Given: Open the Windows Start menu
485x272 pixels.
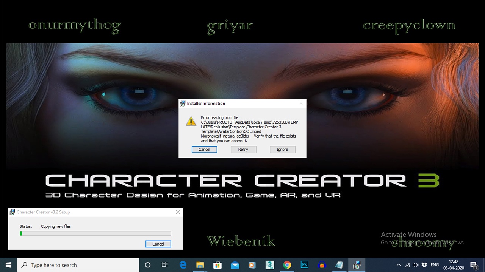Looking at the screenshot, I should tap(9, 265).
